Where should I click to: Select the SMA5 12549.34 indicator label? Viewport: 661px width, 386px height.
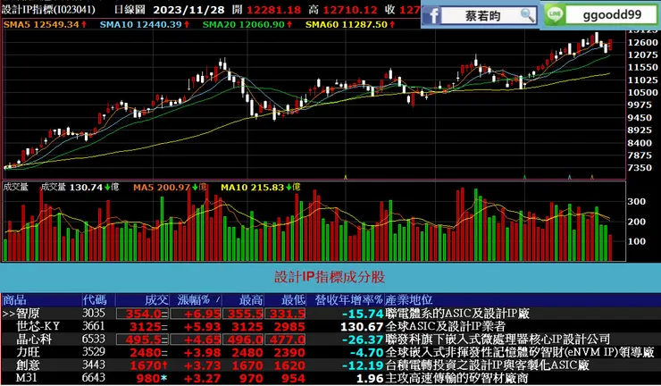(45, 25)
